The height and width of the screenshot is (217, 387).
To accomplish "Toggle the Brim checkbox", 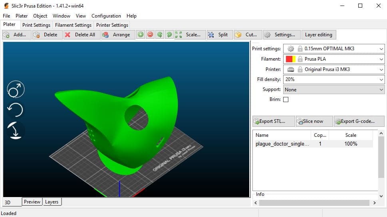I will (286, 99).
